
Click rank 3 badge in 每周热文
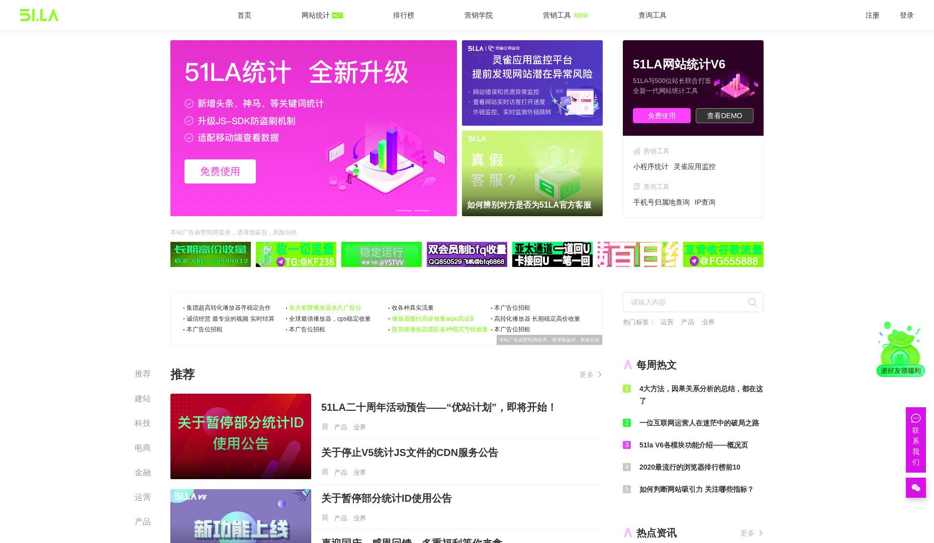pos(626,445)
